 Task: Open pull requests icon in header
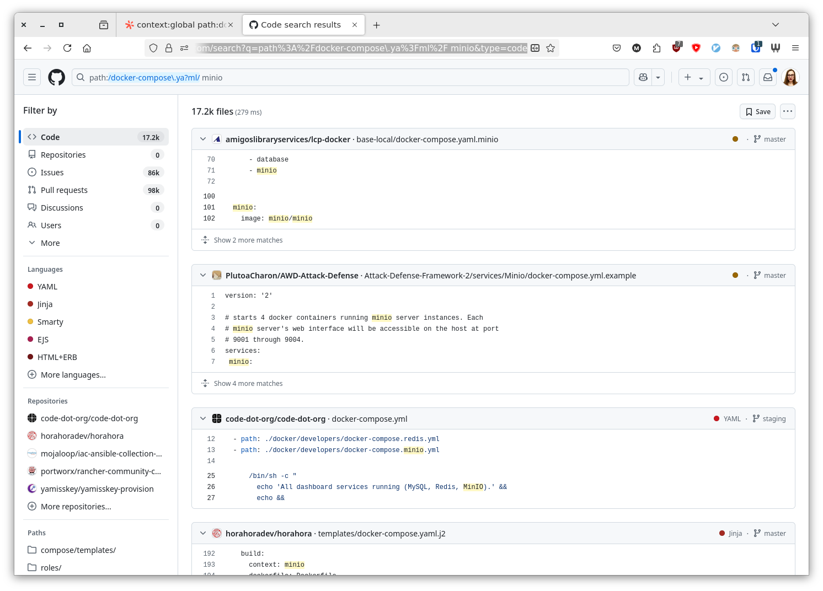click(x=746, y=77)
